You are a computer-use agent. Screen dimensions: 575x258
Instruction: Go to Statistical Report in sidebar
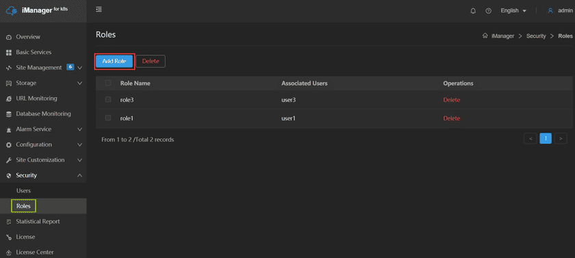click(x=38, y=222)
